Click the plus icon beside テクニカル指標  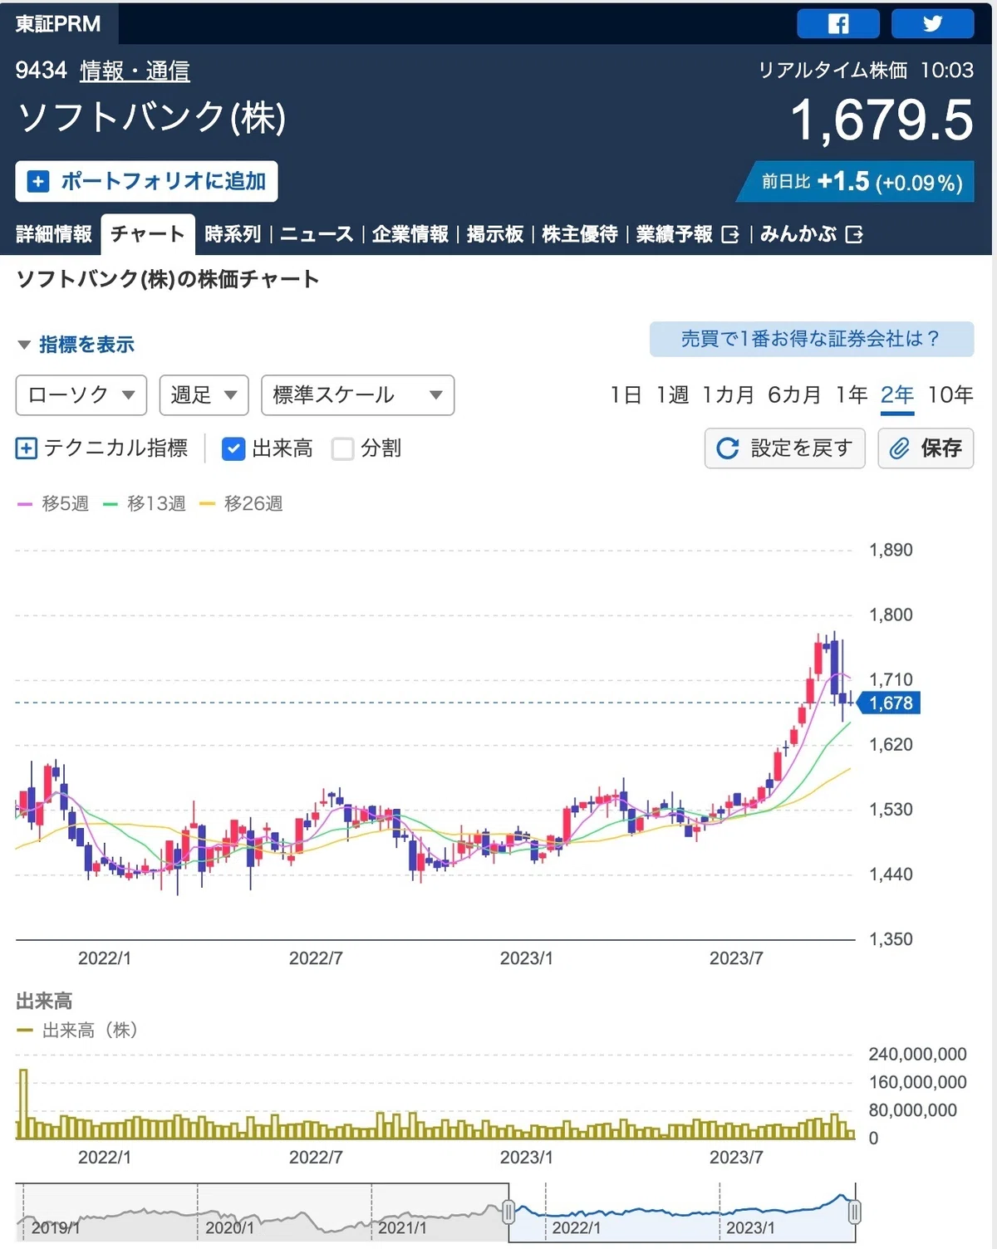[27, 448]
